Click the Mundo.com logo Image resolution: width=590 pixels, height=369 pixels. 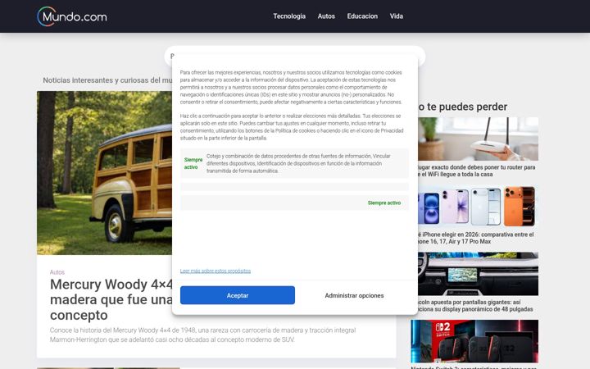(x=72, y=16)
